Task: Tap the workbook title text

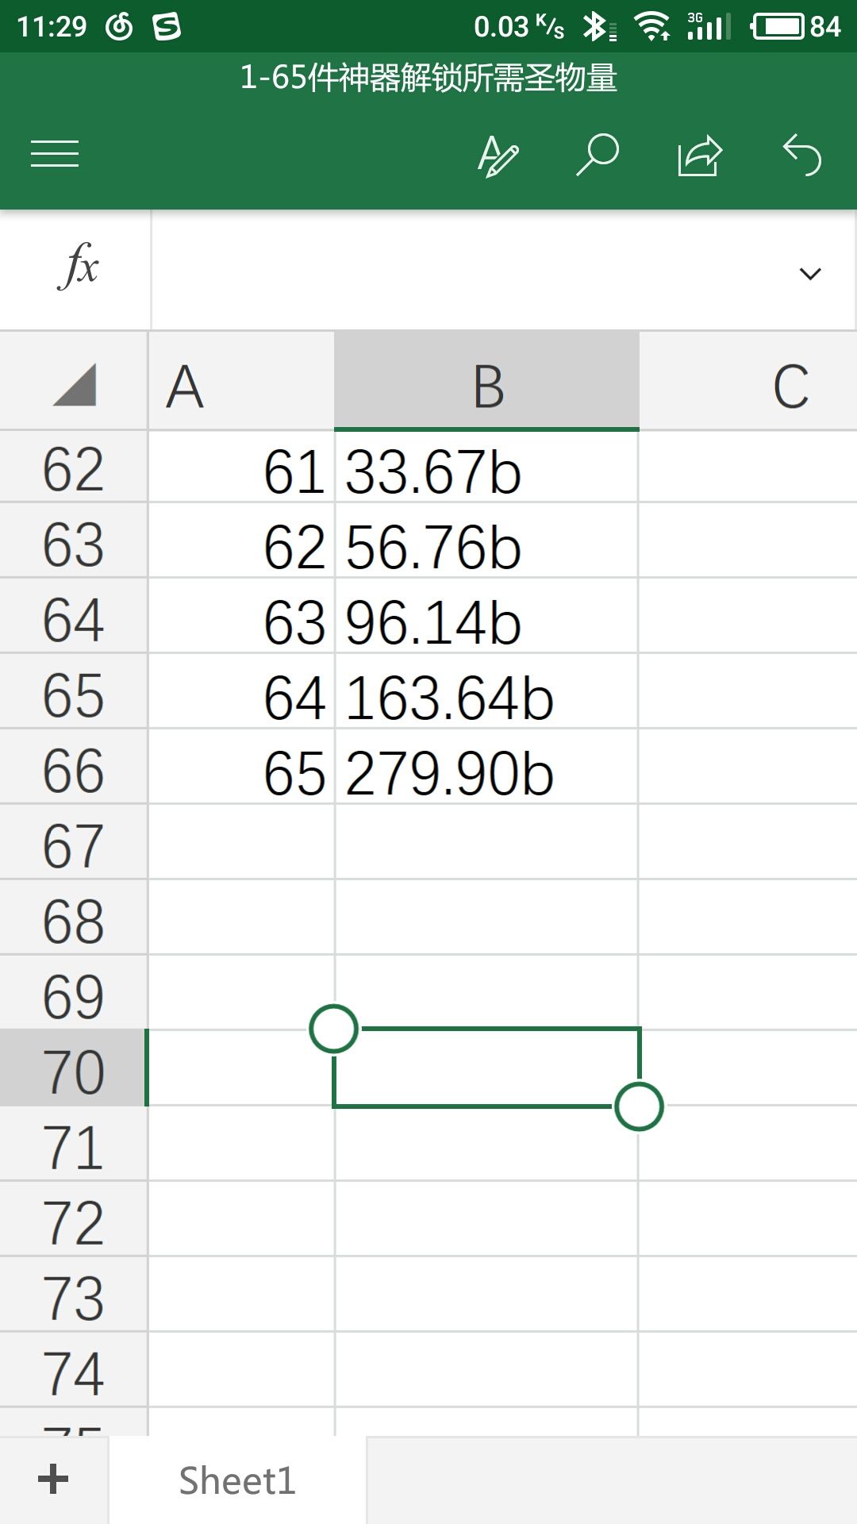Action: tap(428, 78)
